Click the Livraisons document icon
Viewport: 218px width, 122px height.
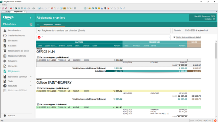coord(5,41)
